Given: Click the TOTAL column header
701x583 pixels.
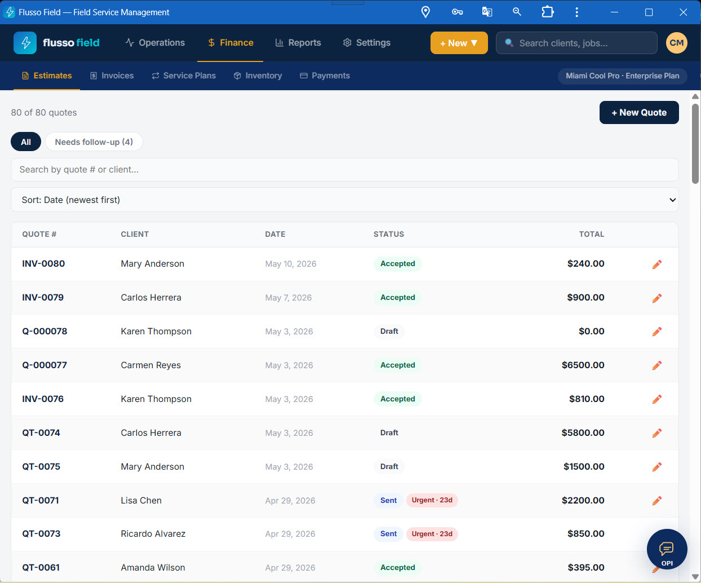Looking at the screenshot, I should click(x=592, y=234).
